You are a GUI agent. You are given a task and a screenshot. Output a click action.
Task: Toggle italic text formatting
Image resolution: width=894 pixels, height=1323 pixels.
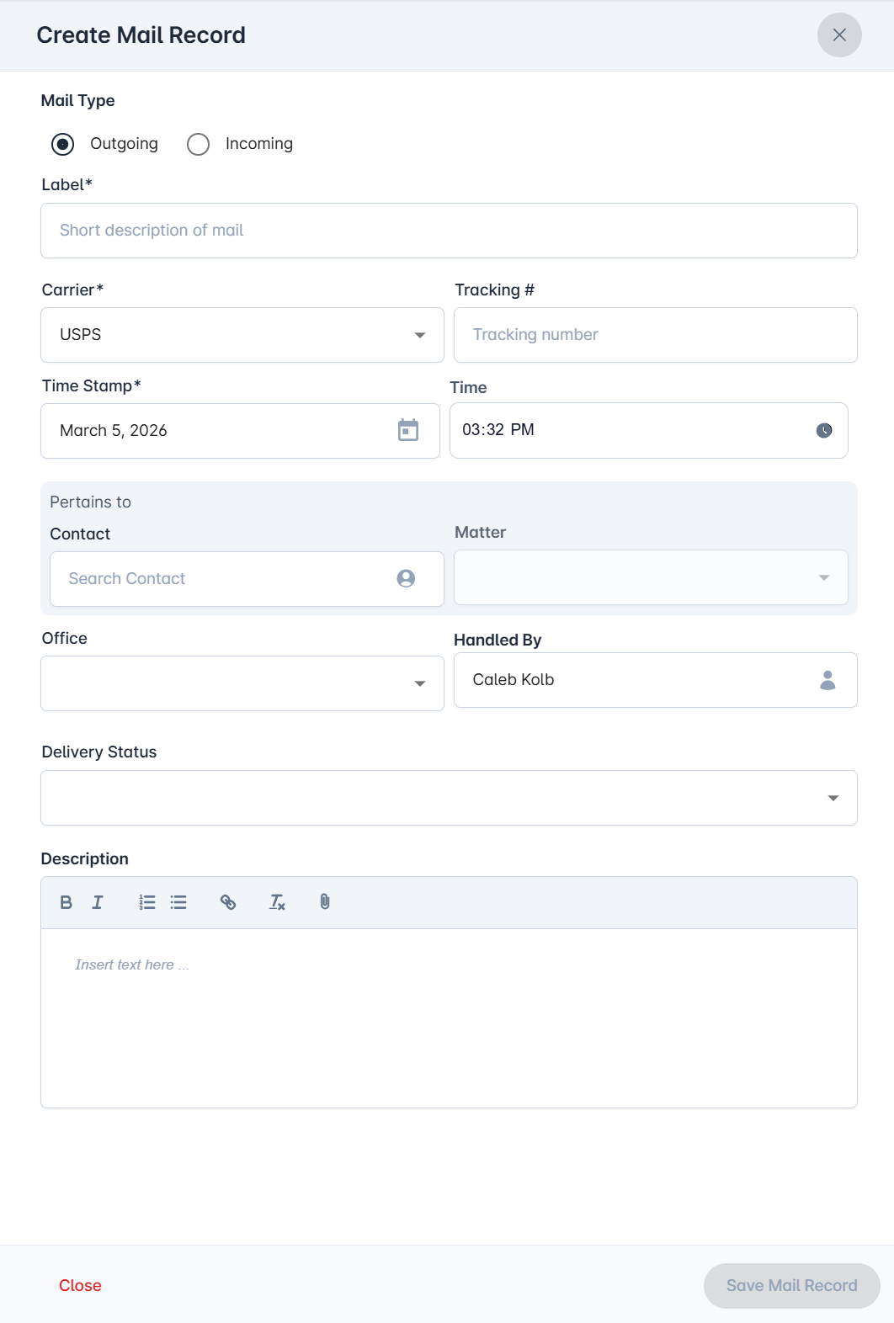[98, 902]
